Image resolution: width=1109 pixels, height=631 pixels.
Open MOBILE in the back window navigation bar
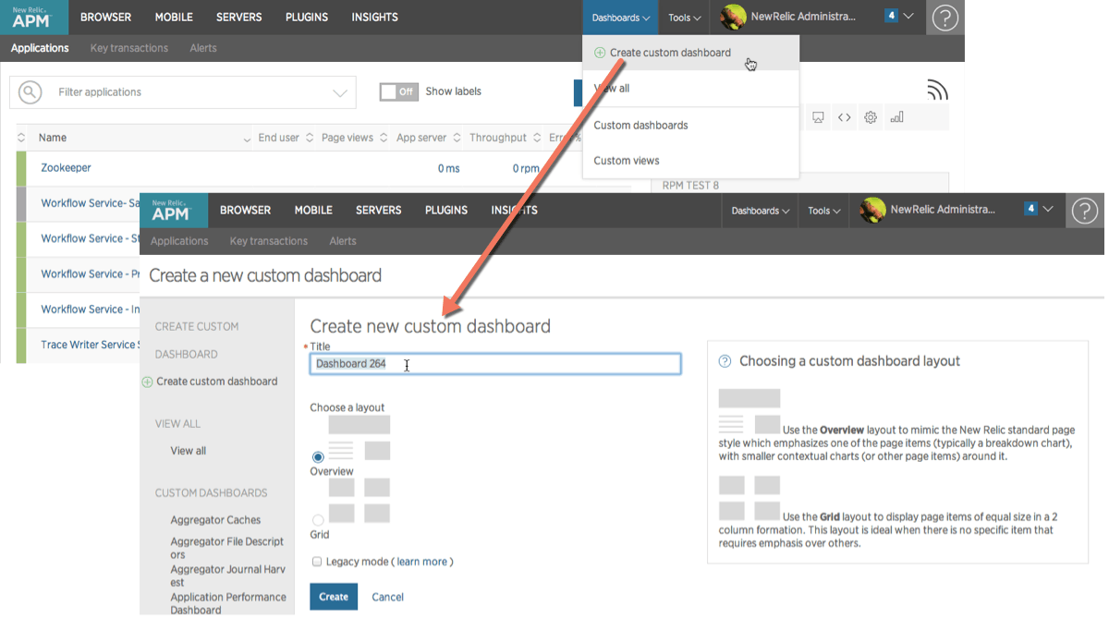pos(174,18)
